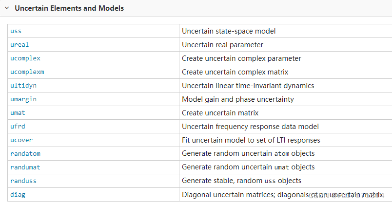
Task: Click the 'Fit uncertain model' description text
Action: 251,140
